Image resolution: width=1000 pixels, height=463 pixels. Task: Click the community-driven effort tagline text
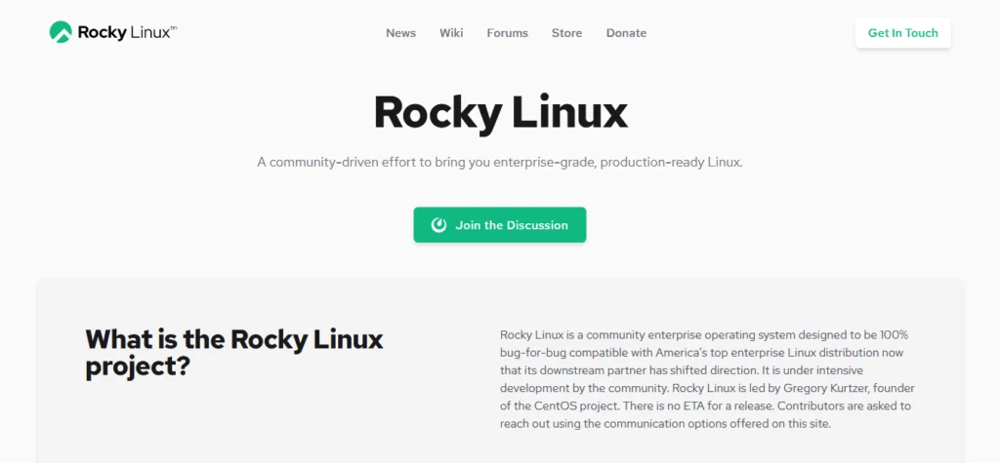tap(500, 163)
